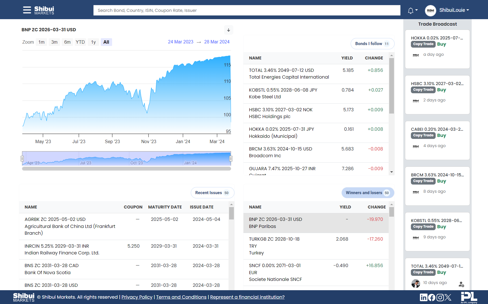Open Shibui X profile
This screenshot has height=304, width=488.
[x=448, y=297]
